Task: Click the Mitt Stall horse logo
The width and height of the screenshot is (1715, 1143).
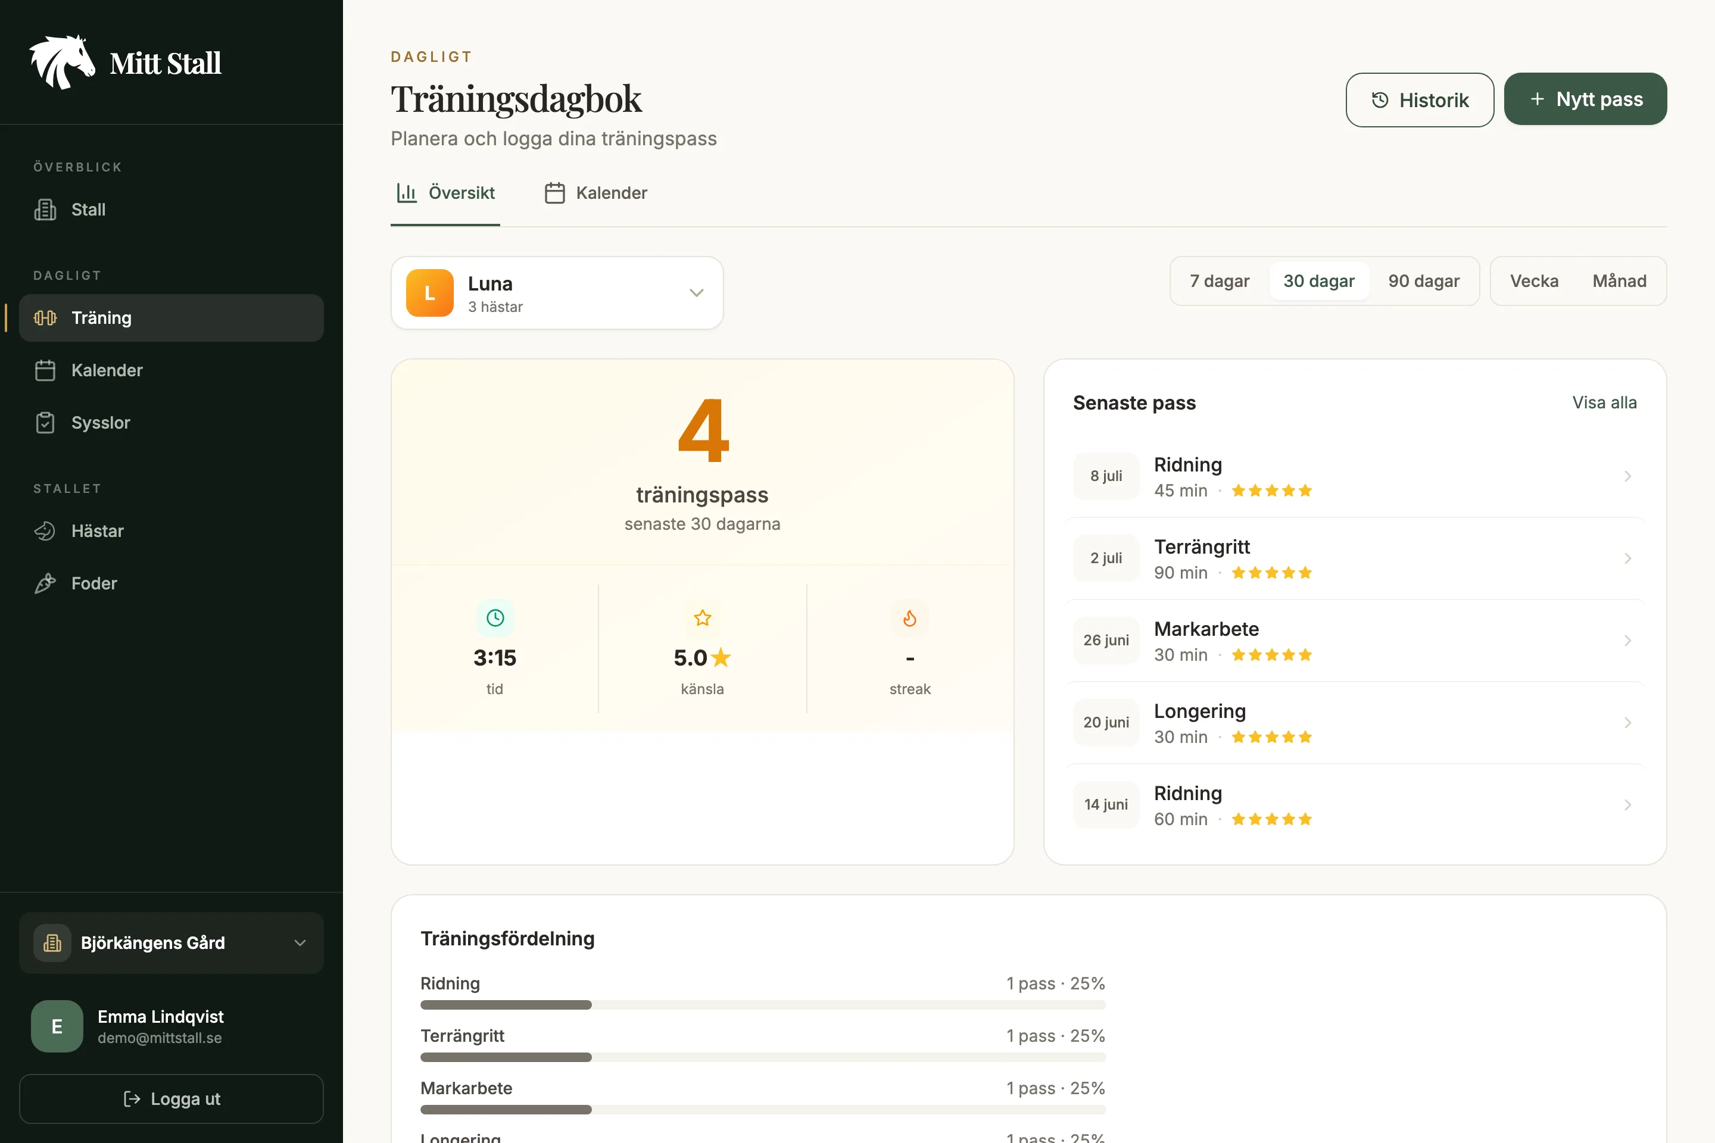Action: click(62, 63)
